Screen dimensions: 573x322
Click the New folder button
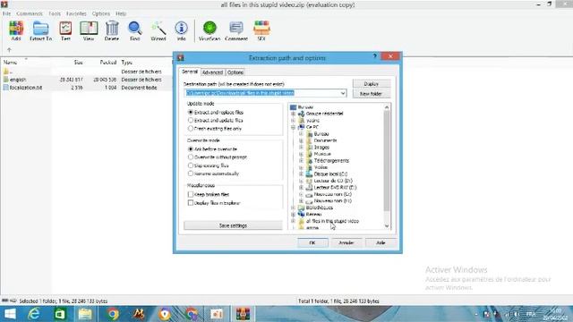[372, 94]
